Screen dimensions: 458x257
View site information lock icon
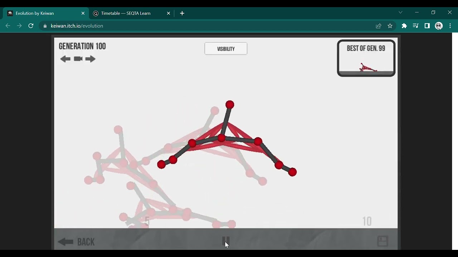click(45, 26)
